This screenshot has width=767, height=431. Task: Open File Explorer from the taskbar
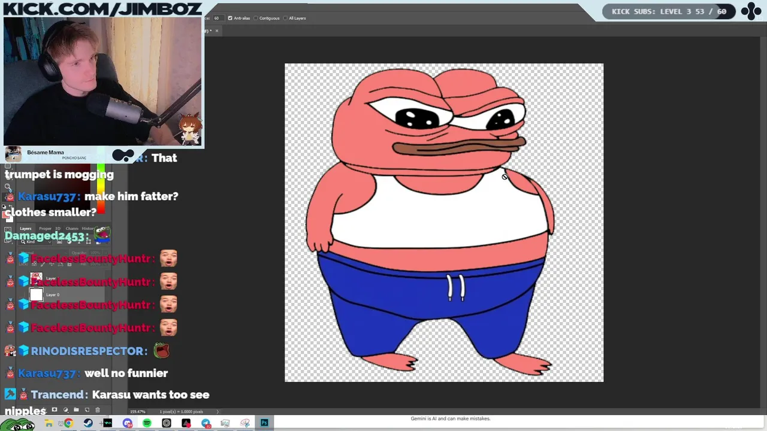(x=49, y=423)
